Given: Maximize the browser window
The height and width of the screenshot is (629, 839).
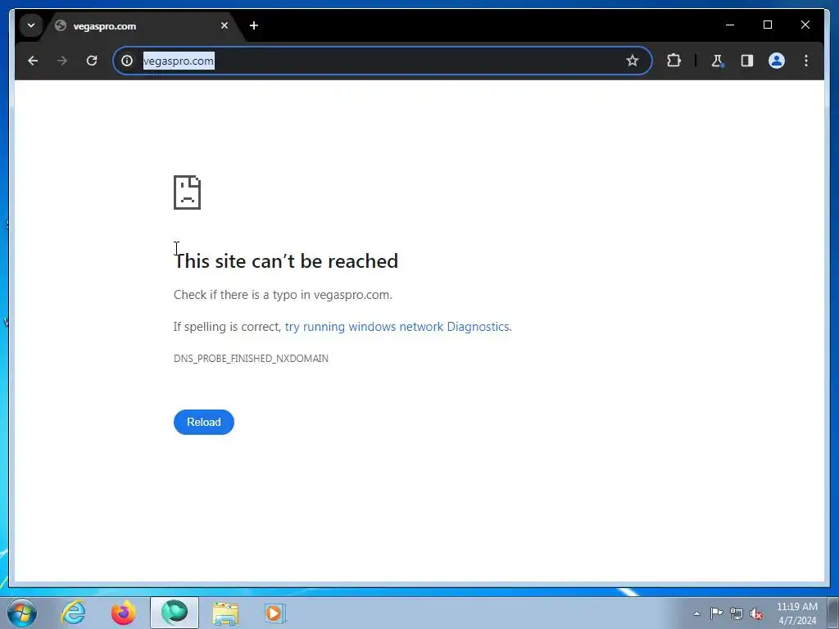Looking at the screenshot, I should 768,25.
